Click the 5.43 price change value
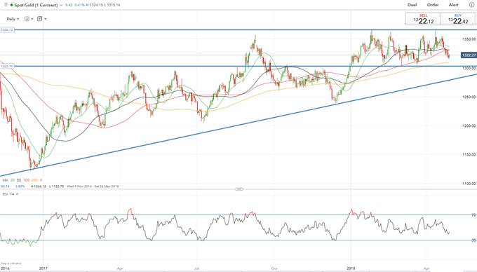The width and height of the screenshot is (477, 272). click(69, 5)
